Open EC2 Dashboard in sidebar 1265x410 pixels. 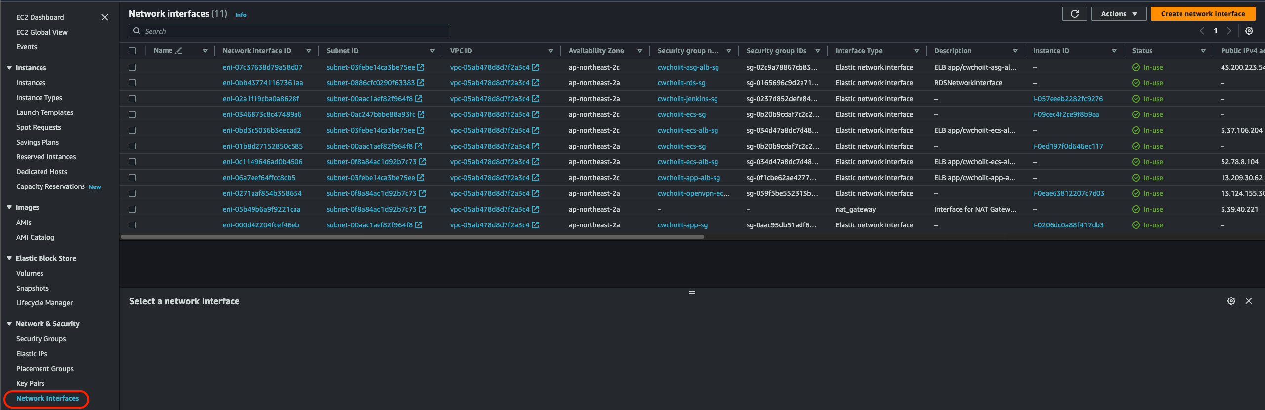click(40, 17)
